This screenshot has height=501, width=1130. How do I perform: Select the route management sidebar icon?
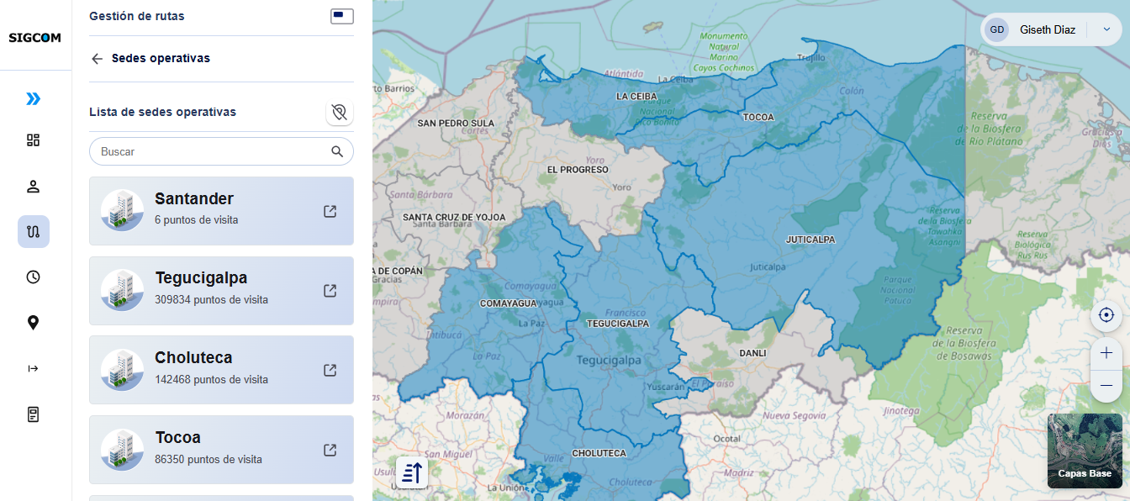[34, 231]
